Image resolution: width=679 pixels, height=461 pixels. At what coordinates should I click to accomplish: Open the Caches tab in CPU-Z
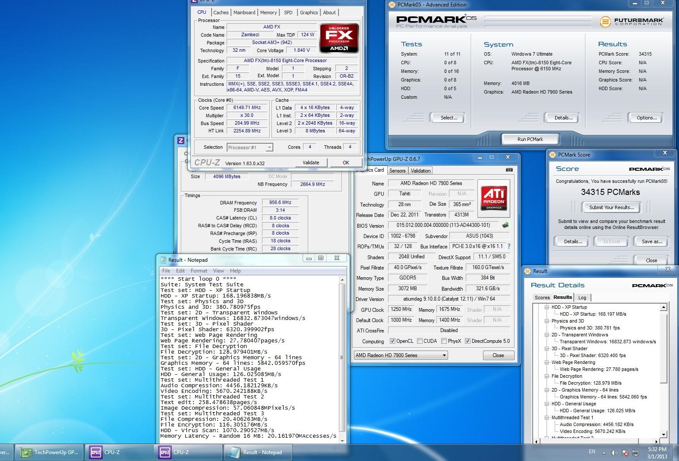(221, 13)
